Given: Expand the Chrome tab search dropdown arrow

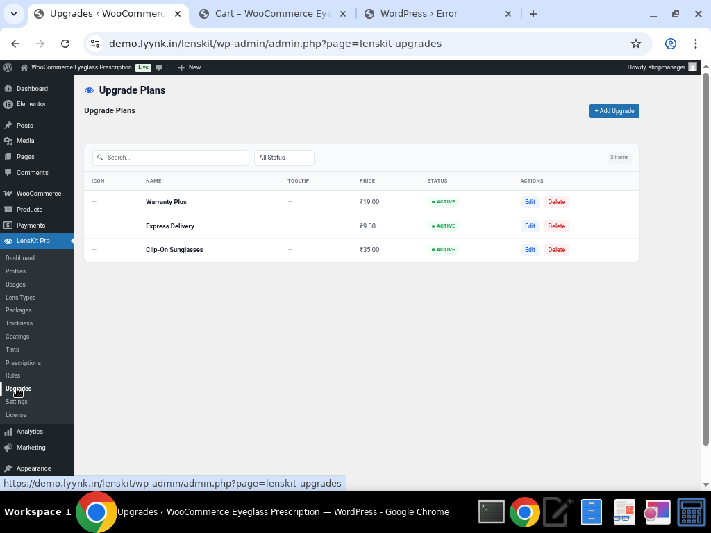Looking at the screenshot, I should pyautogui.click(x=13, y=14).
